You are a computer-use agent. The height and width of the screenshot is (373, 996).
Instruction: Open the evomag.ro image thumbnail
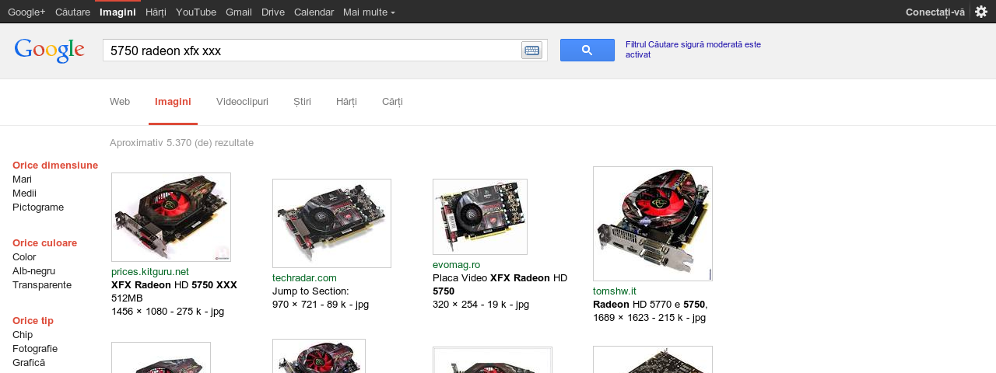click(x=480, y=217)
